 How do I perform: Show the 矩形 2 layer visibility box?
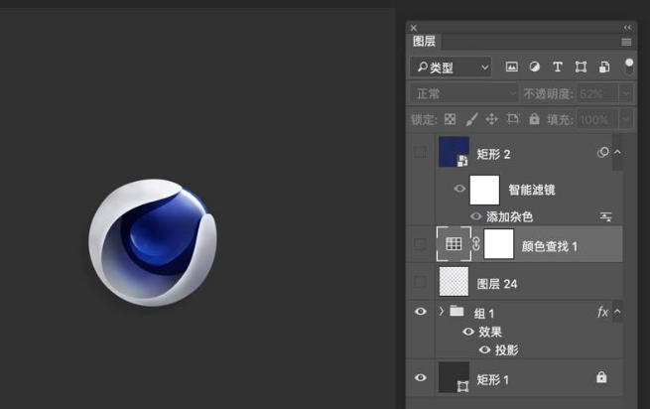pyautogui.click(x=420, y=152)
